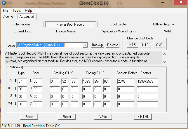The height and width of the screenshot is (129, 188).
Task: Click the CloneDisk app icon in title bar
Action: (x=4, y=3)
